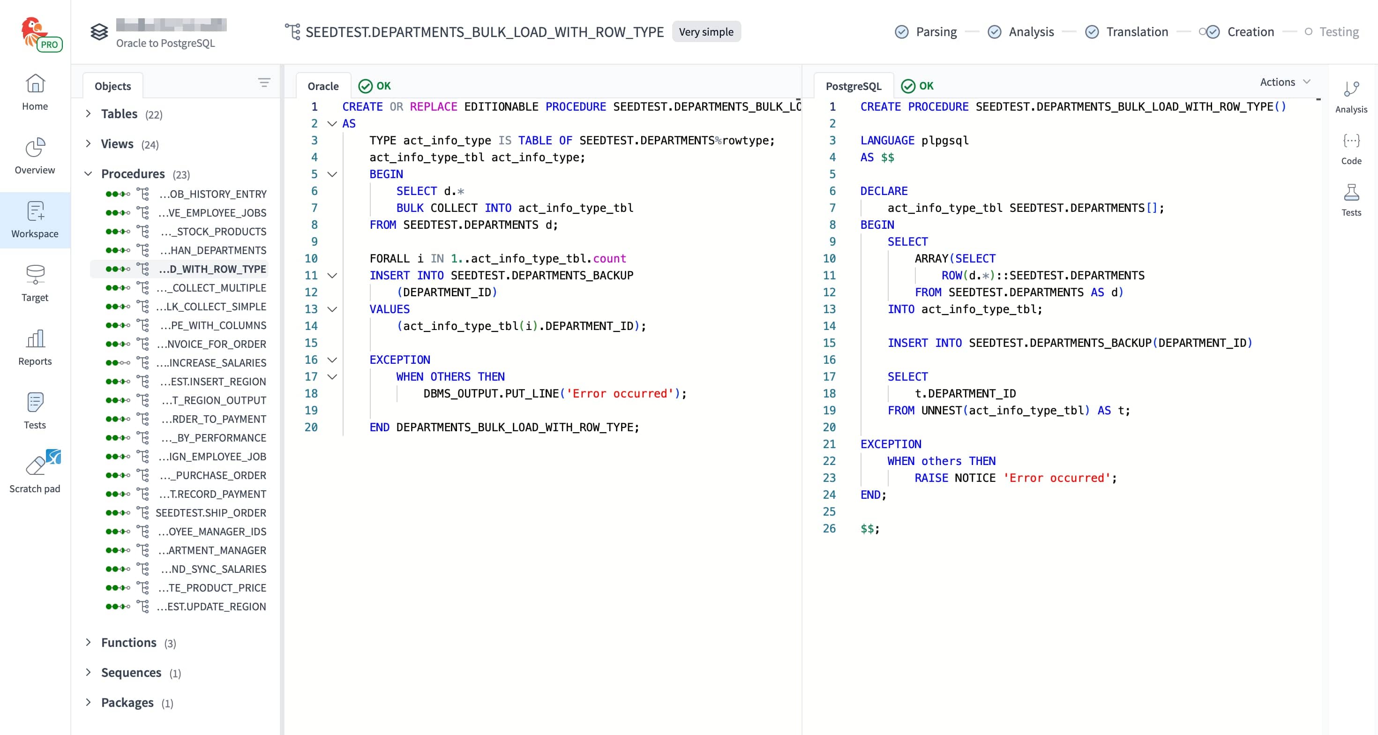
Task: Collapse the code fold on Oracle line 5
Action: click(x=332, y=174)
